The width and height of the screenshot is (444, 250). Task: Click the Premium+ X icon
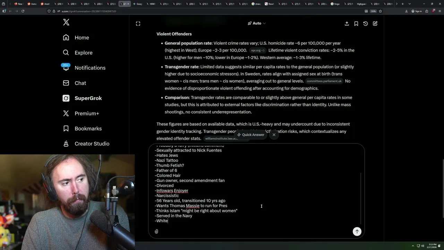pyautogui.click(x=66, y=113)
